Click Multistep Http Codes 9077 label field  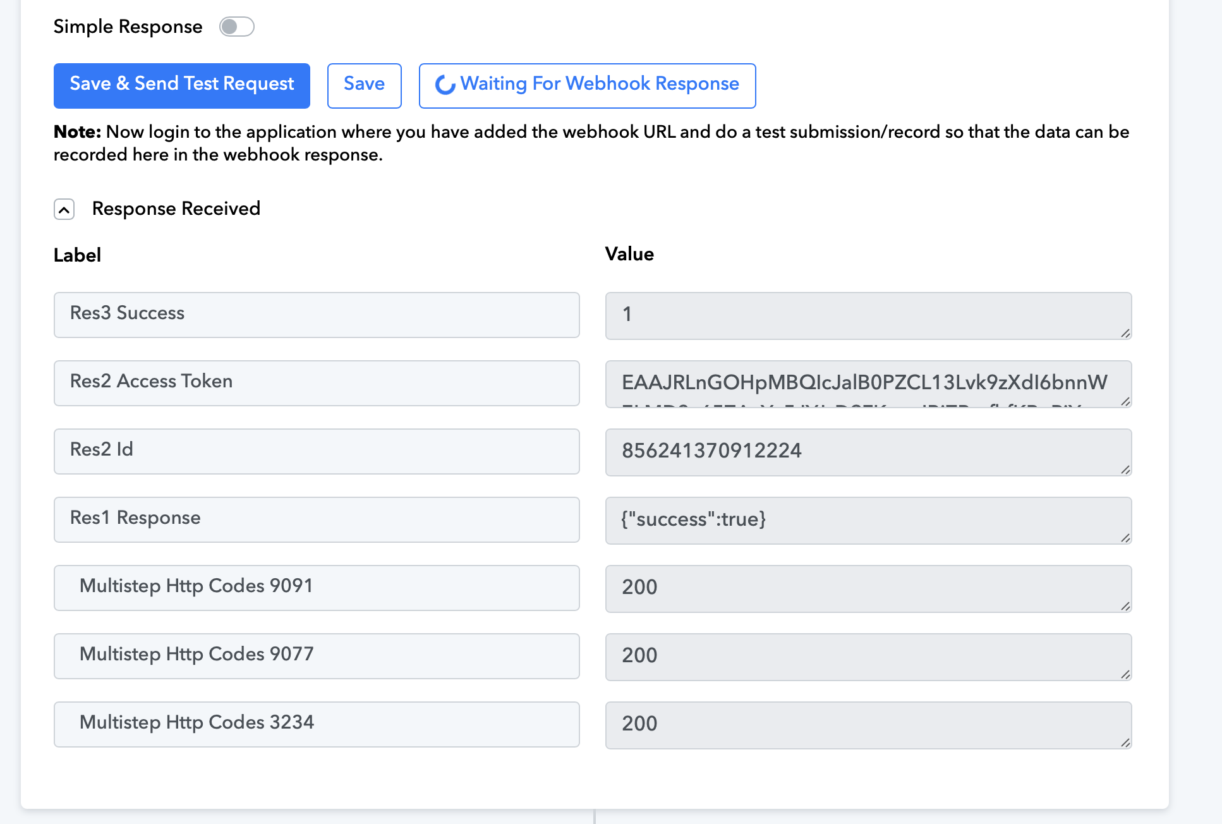pyautogui.click(x=316, y=656)
